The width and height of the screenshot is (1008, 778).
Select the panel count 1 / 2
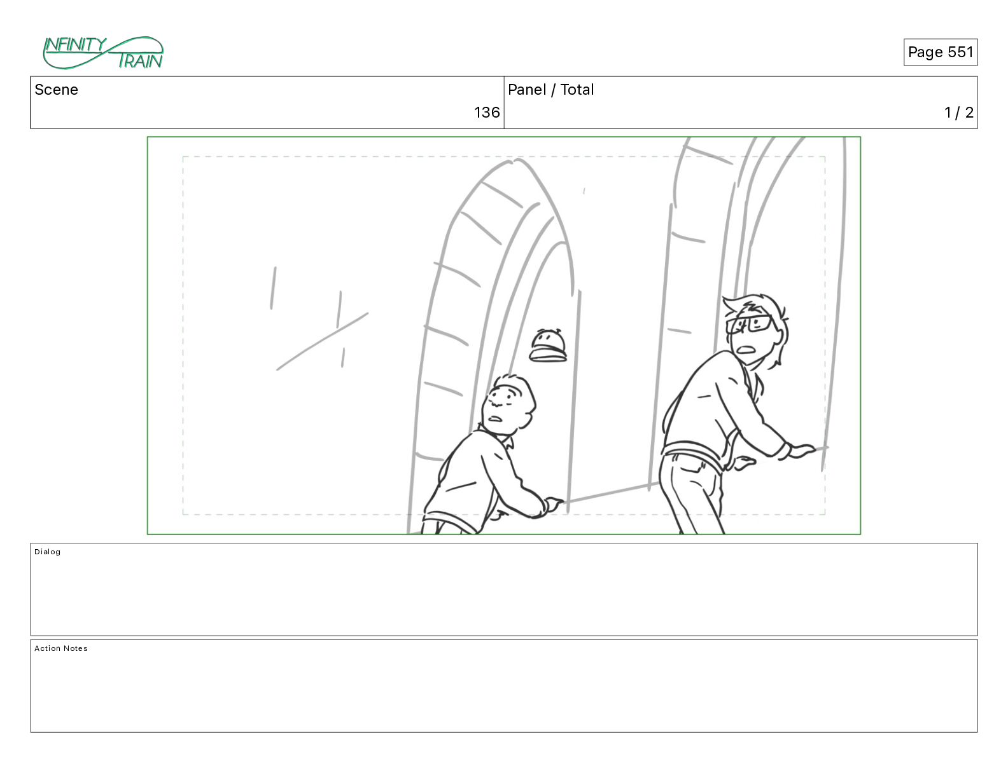(x=959, y=113)
